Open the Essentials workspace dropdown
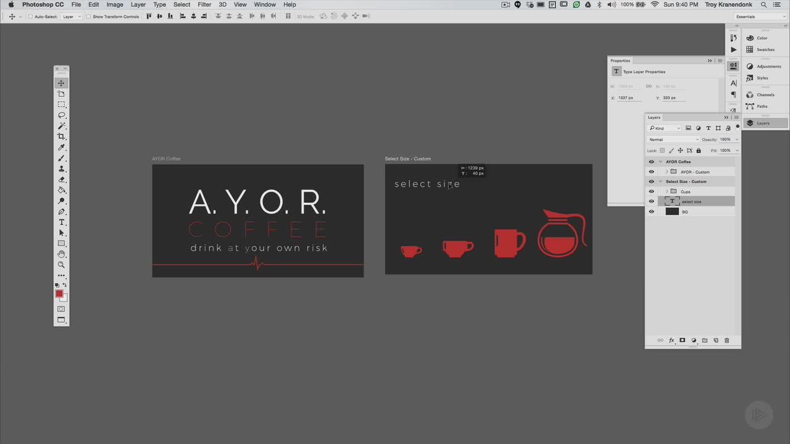790x444 pixels. click(760, 17)
